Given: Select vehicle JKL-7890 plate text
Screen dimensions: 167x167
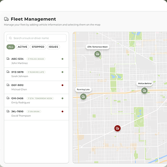Looking at the screenshot, I should click(17, 111).
